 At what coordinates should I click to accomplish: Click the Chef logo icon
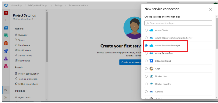point(151,68)
